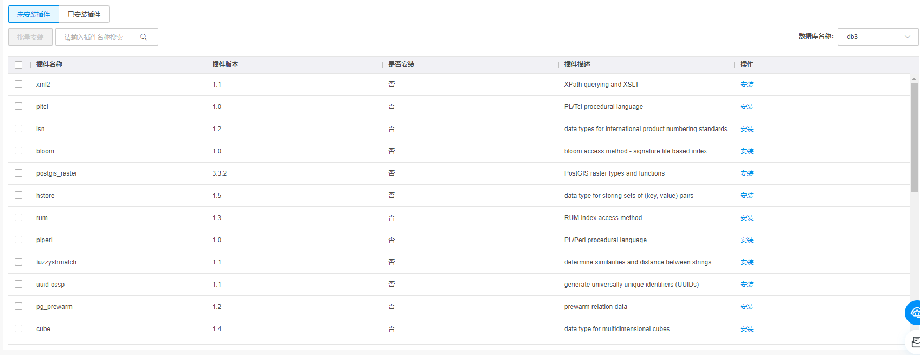
Task: Click 安装 in the uuid-ossp row
Action: (x=747, y=285)
